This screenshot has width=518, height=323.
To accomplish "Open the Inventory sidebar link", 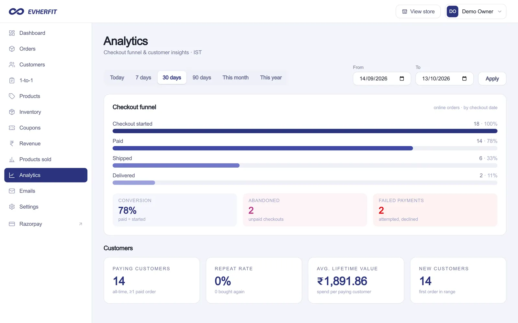I will click(x=46, y=112).
